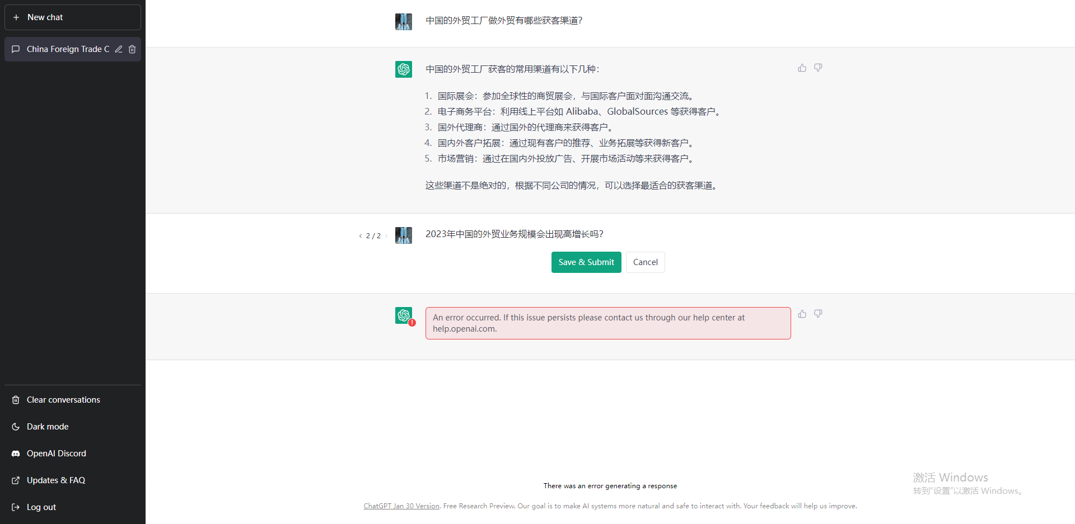Go to the previous message version arrow

(361, 236)
